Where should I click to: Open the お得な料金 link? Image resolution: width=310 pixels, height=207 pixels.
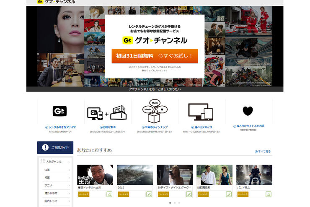[x=109, y=127]
